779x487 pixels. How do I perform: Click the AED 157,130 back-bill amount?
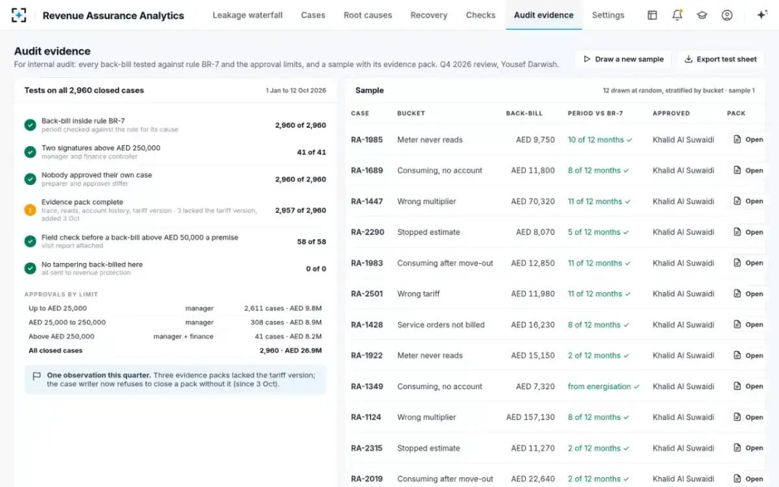(530, 417)
